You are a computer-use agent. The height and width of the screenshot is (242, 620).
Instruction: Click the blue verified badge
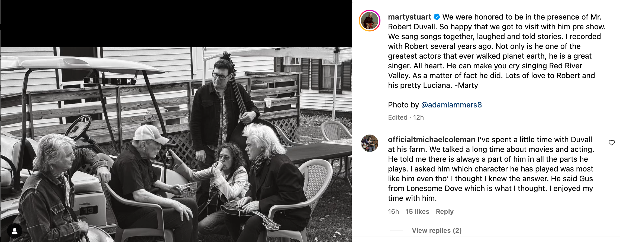(x=437, y=17)
